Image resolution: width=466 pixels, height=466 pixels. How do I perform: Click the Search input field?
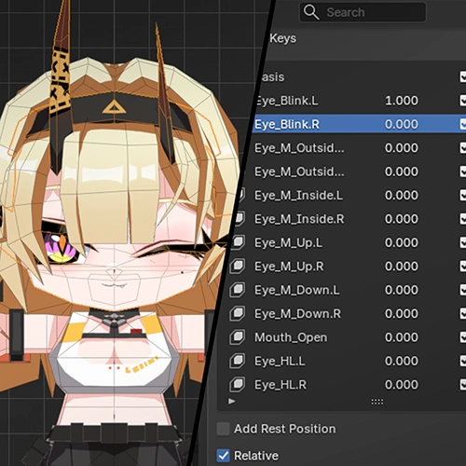363,12
